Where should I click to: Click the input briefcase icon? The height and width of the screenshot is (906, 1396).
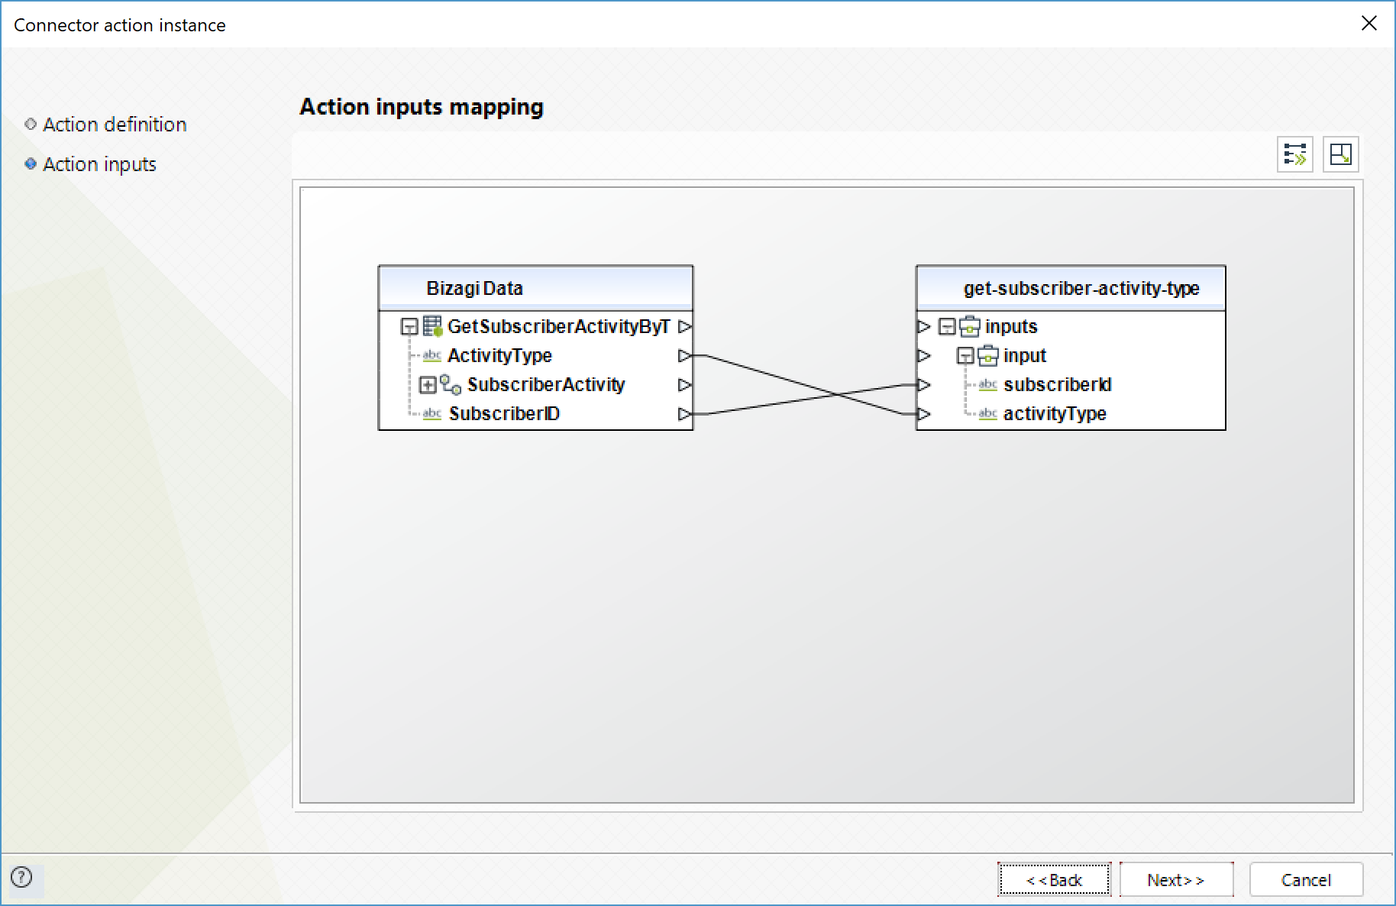click(x=988, y=356)
